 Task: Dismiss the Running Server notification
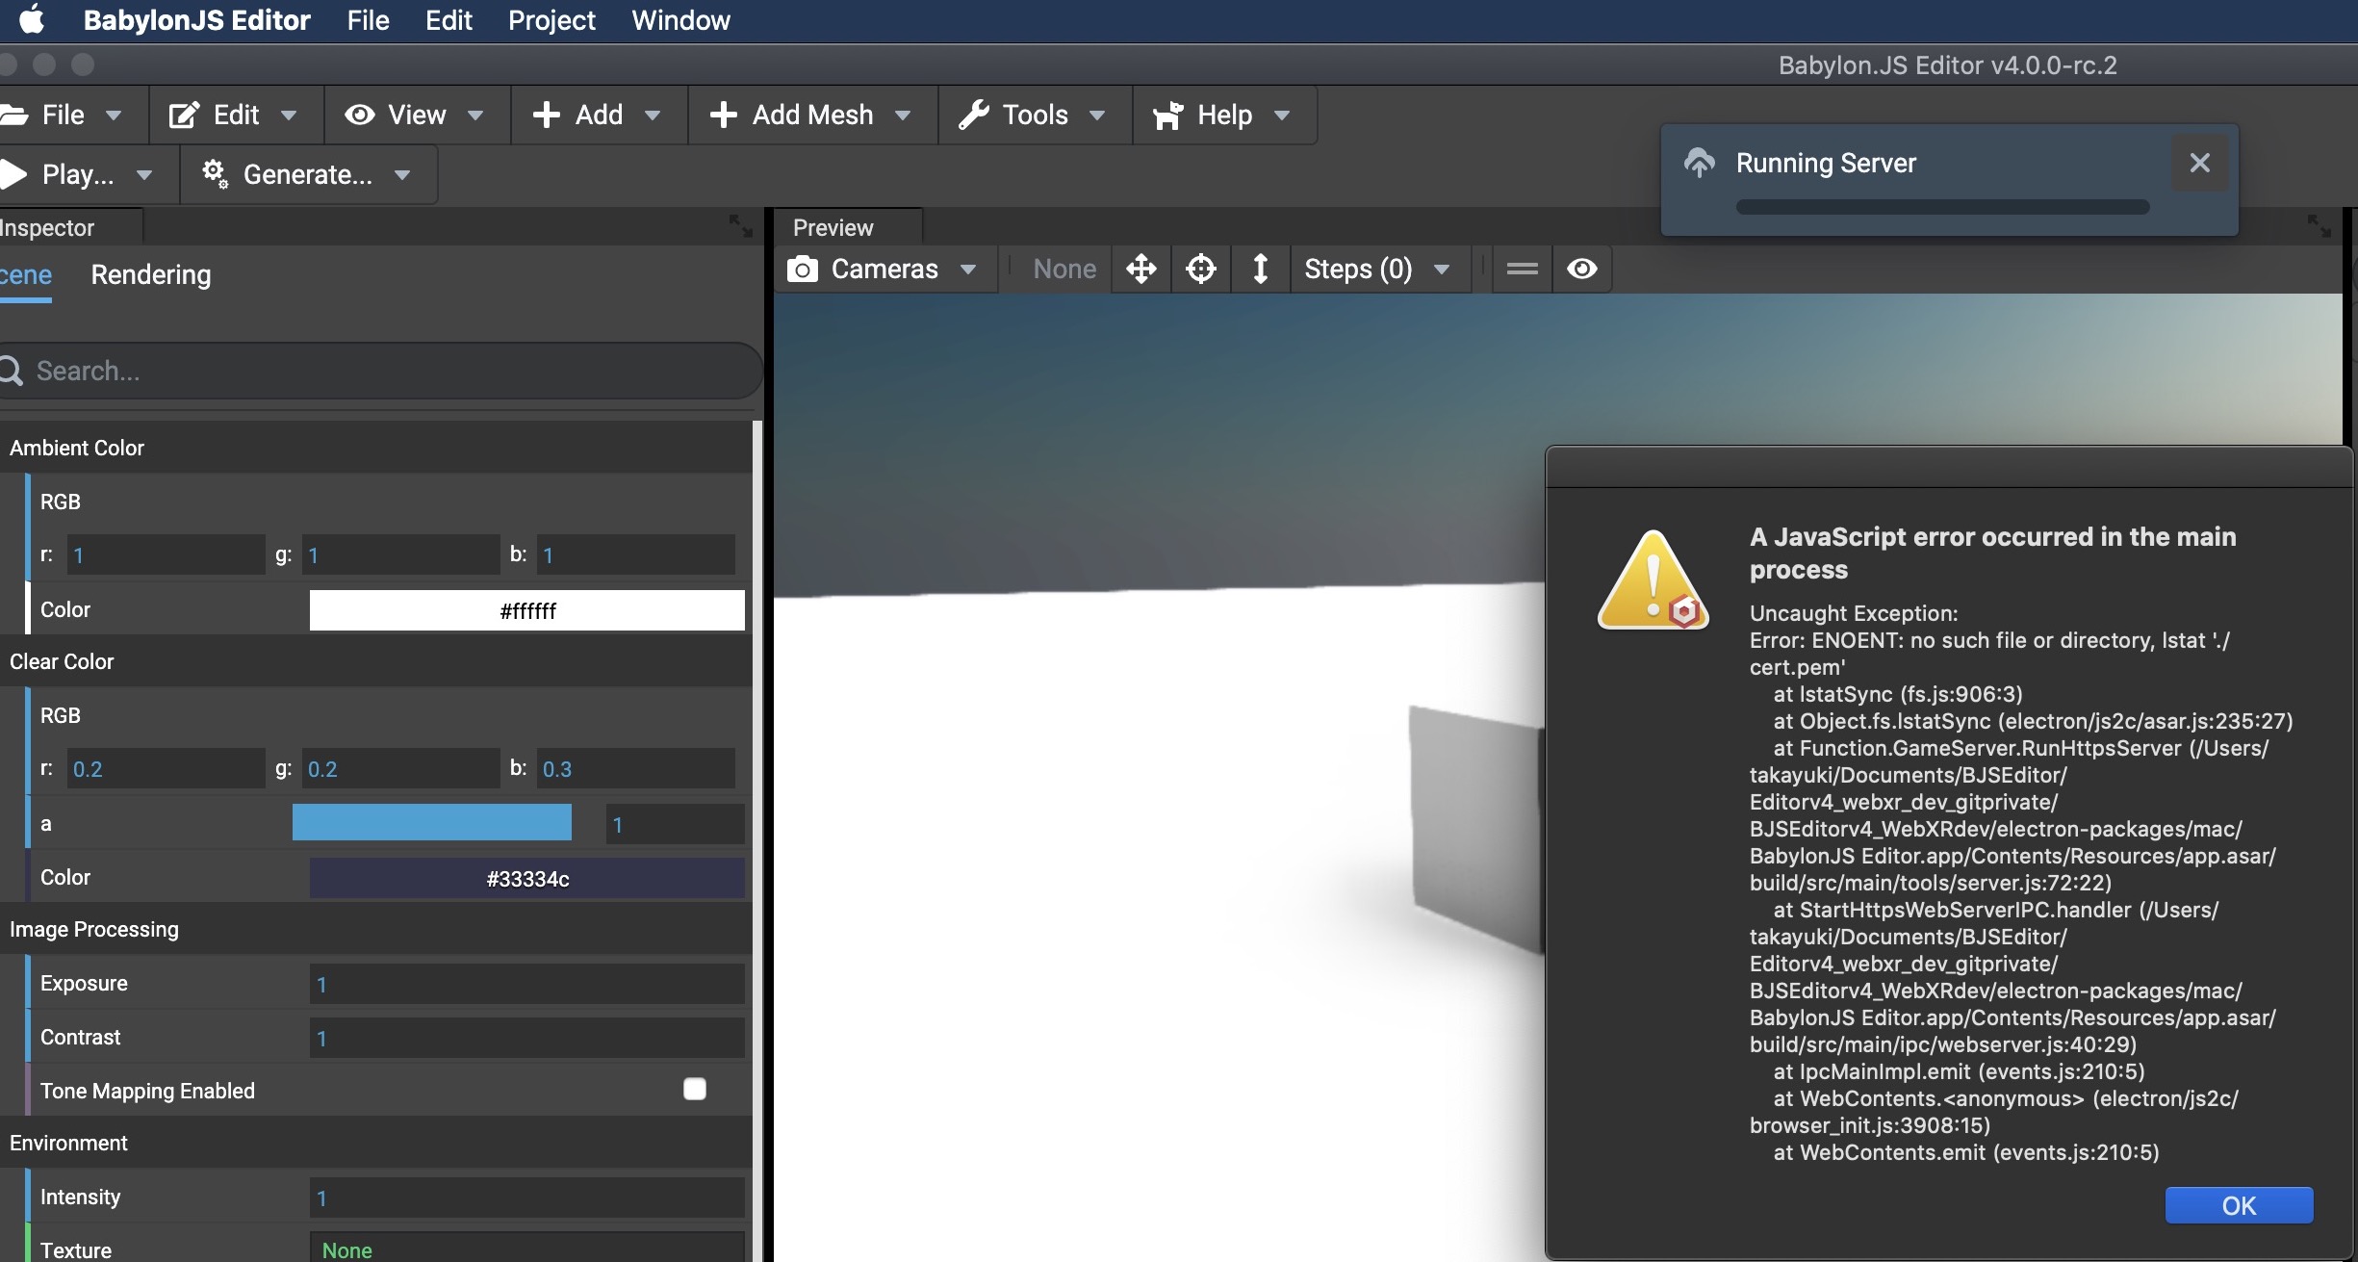pos(2199,163)
